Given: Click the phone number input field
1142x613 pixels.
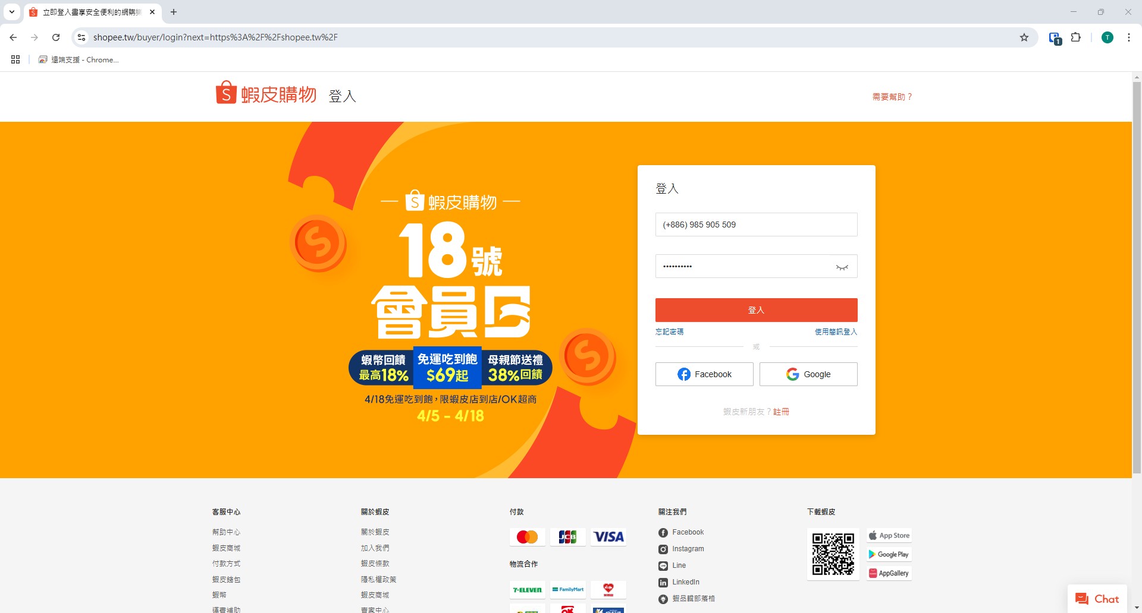Looking at the screenshot, I should [756, 225].
